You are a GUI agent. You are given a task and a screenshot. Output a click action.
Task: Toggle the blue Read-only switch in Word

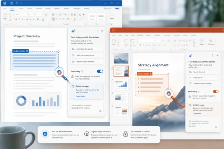pyautogui.click(x=100, y=71)
